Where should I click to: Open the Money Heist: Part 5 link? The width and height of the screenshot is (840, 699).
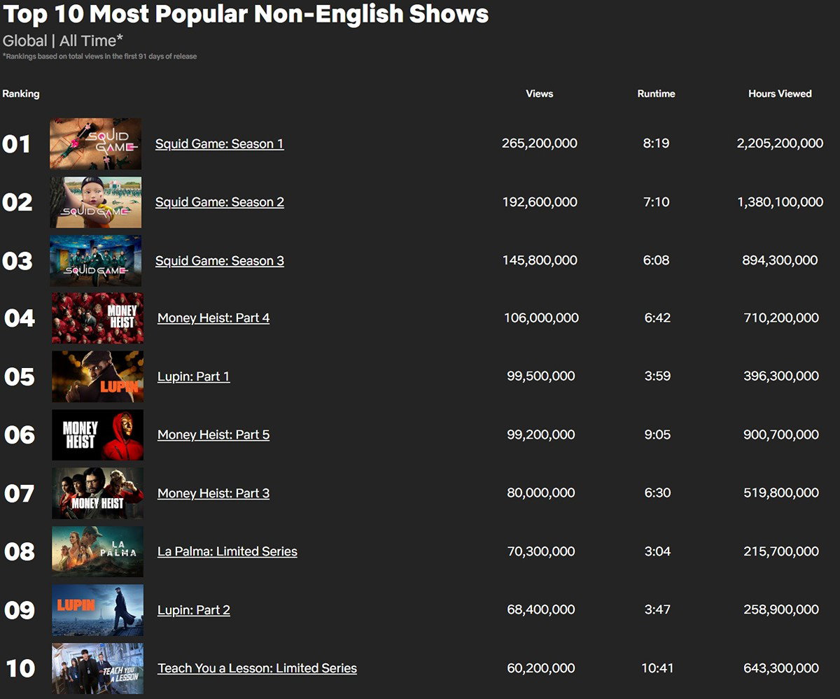click(x=213, y=435)
